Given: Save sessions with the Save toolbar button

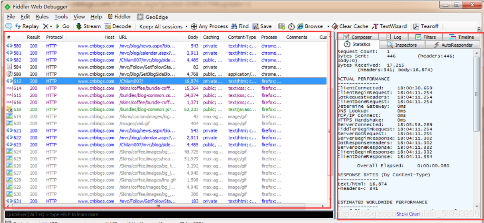Looking at the screenshot, I should (x=262, y=26).
